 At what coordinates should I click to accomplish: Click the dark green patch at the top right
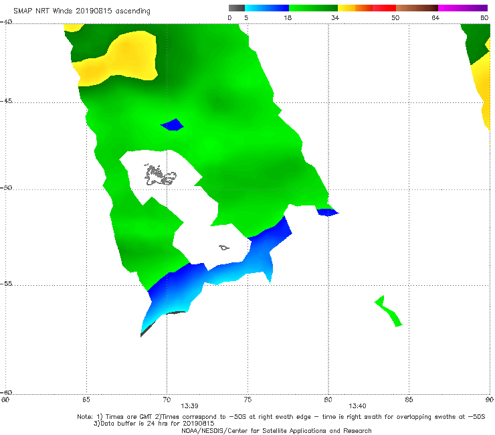pyautogui.click(x=476, y=43)
